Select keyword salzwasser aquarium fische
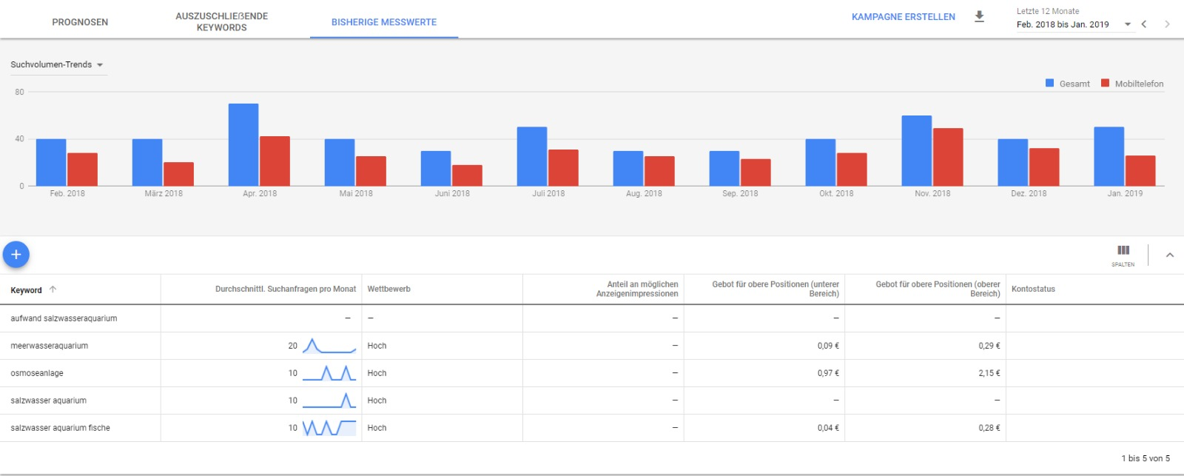The height and width of the screenshot is (476, 1184). point(60,428)
